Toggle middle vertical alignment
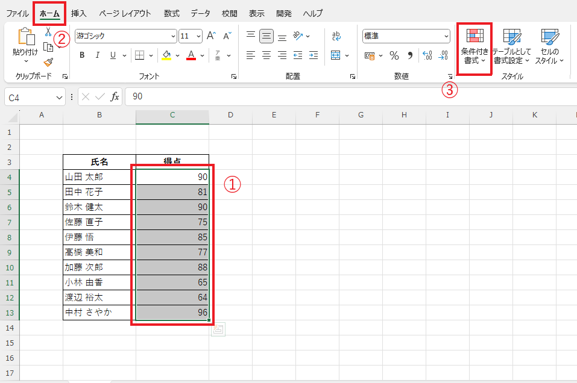577x383 pixels. tap(266, 36)
